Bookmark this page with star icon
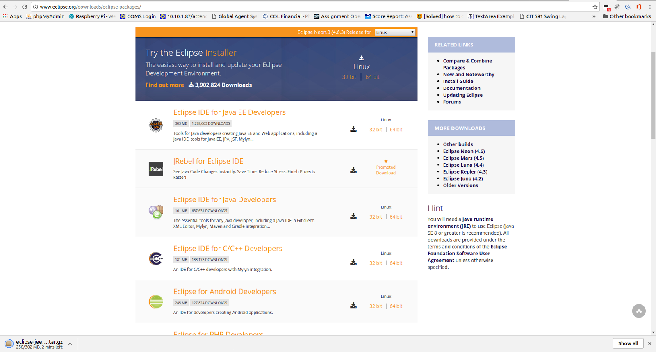Screen dimensions: 656x352 pyautogui.click(x=595, y=7)
